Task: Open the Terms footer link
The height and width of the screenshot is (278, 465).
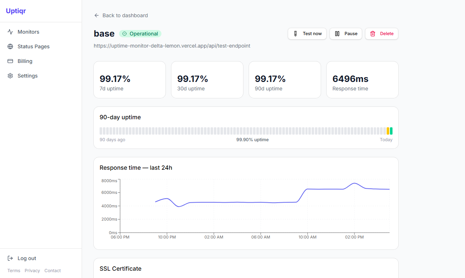Action: coord(14,271)
